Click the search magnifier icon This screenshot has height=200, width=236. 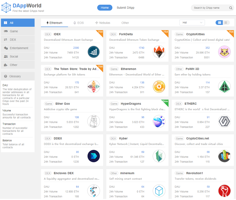pos(230,8)
